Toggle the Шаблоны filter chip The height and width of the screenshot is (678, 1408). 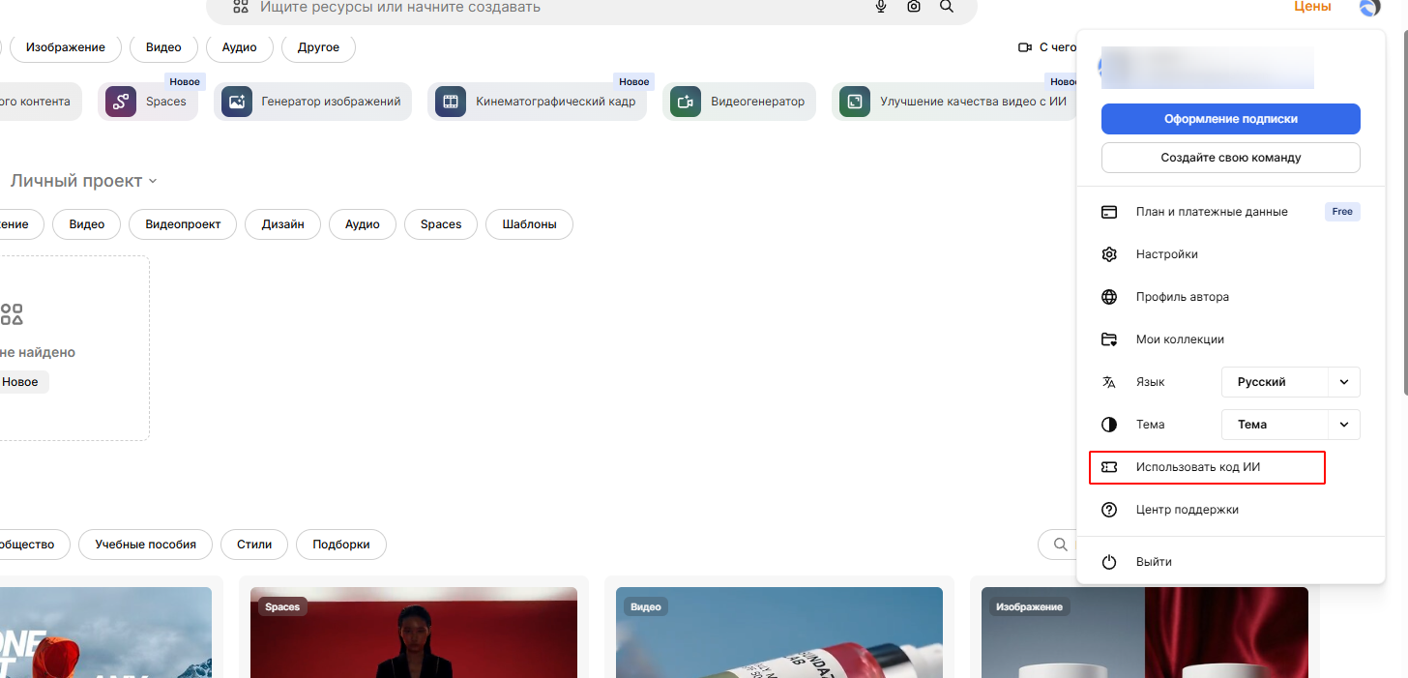(x=529, y=224)
